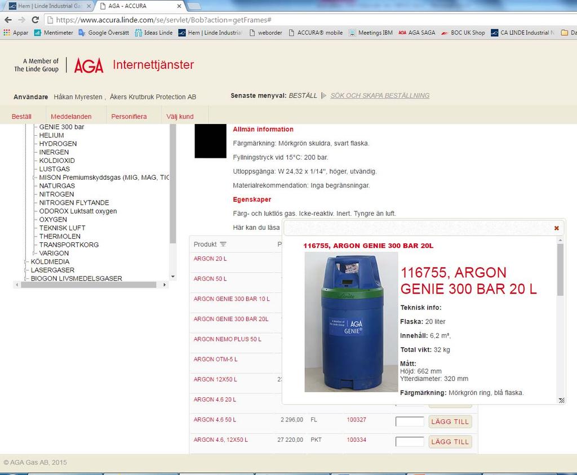Screen dimensions: 577x475
Task: Open ARGON 12X50 L product link
Action: click(x=215, y=379)
